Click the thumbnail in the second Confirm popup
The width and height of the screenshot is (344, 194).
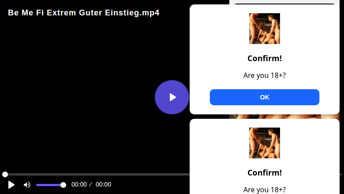pyautogui.click(x=264, y=143)
